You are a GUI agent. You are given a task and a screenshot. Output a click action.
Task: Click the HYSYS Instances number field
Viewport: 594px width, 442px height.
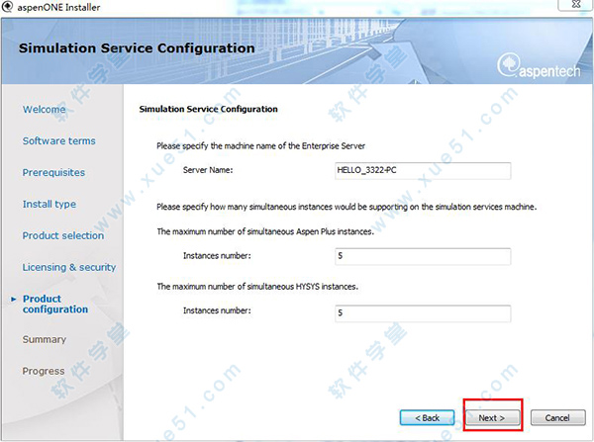(423, 313)
